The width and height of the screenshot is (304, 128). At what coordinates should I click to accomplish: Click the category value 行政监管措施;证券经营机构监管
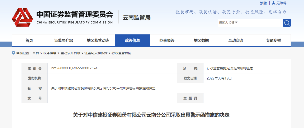tap(230, 68)
